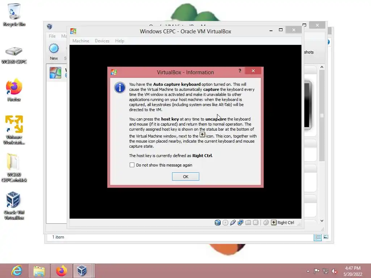Click the Windows CEPC window title icon
The width and height of the screenshot is (371, 278).
73,31
